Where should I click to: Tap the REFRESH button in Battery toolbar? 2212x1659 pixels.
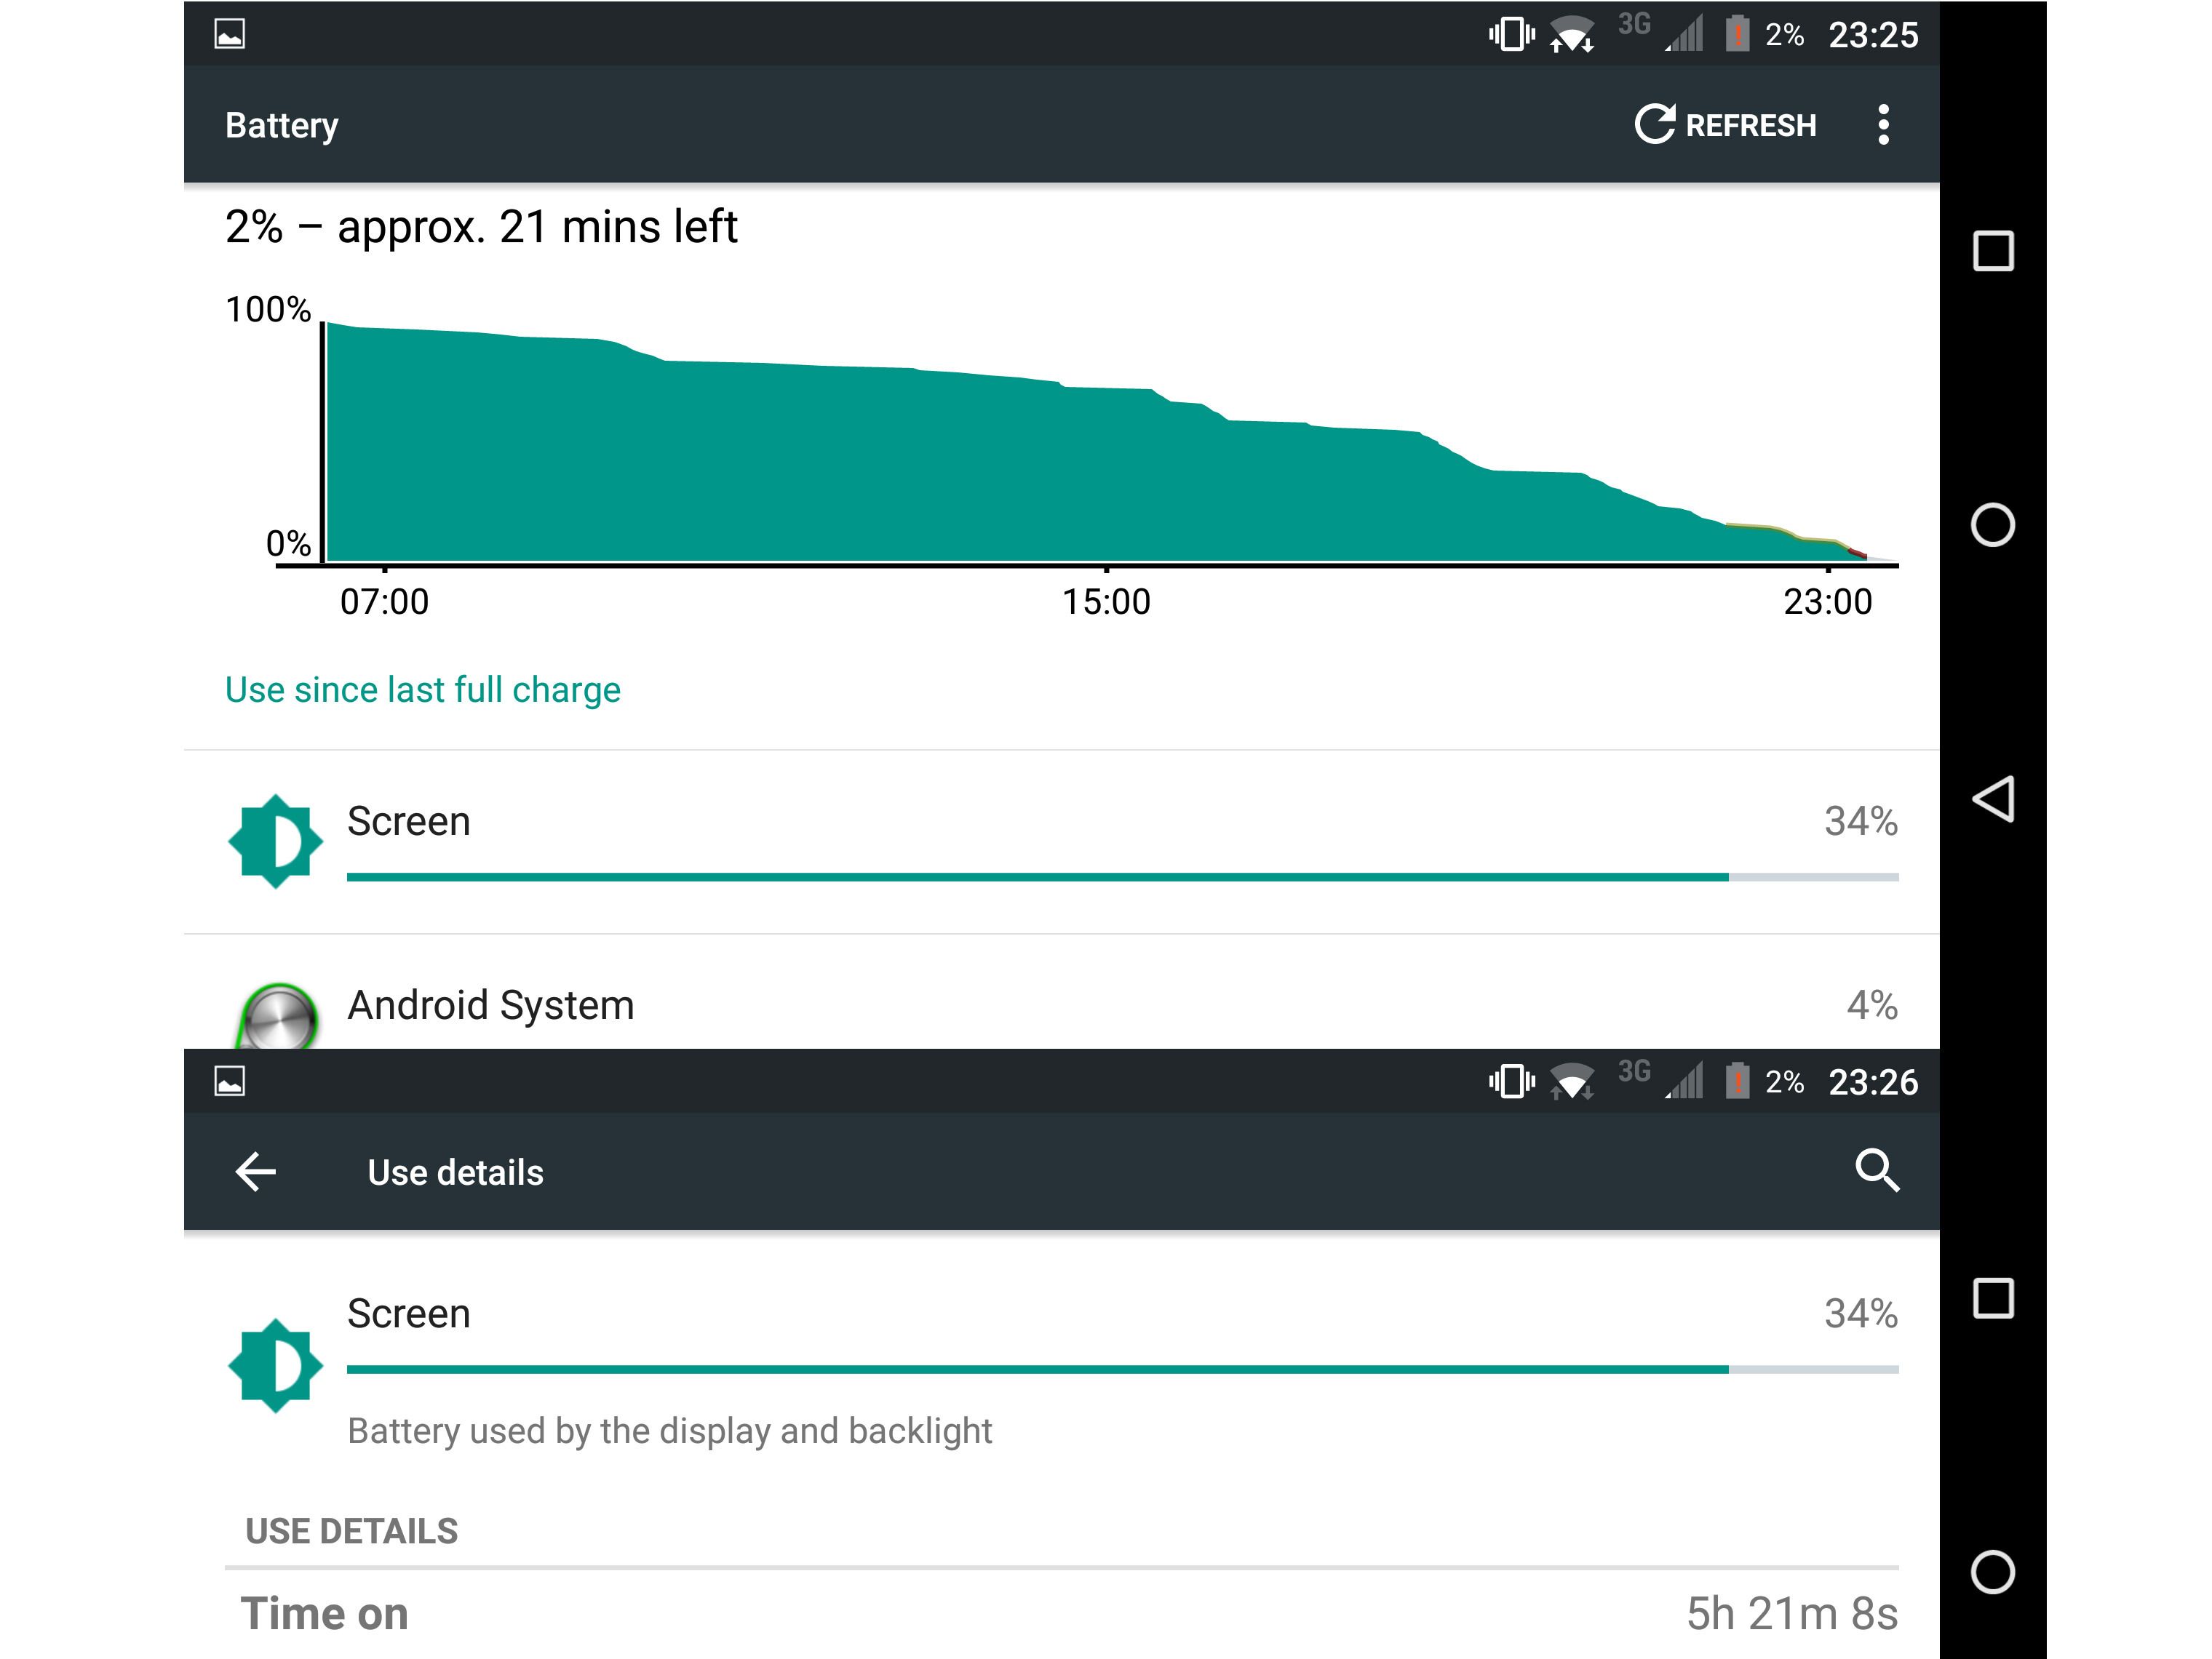tap(1725, 125)
